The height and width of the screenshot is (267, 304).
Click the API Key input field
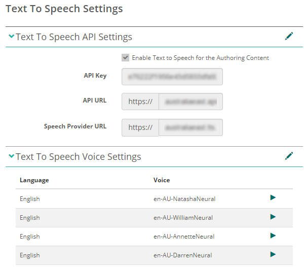[x=172, y=77]
